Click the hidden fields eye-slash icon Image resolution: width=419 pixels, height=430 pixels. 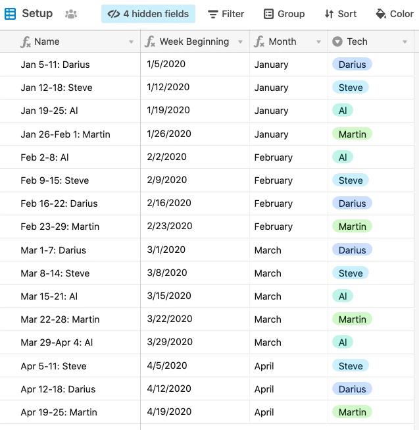pos(114,14)
